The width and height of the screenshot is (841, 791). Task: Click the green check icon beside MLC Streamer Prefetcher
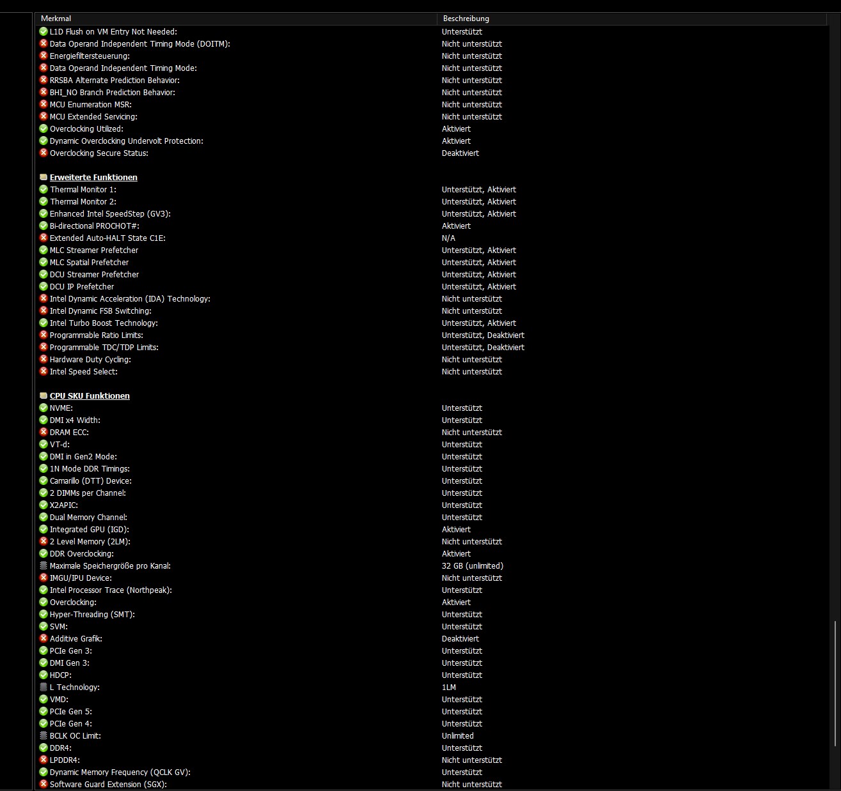pyautogui.click(x=43, y=250)
